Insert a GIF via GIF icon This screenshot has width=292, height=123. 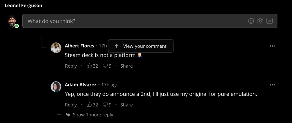click(269, 21)
